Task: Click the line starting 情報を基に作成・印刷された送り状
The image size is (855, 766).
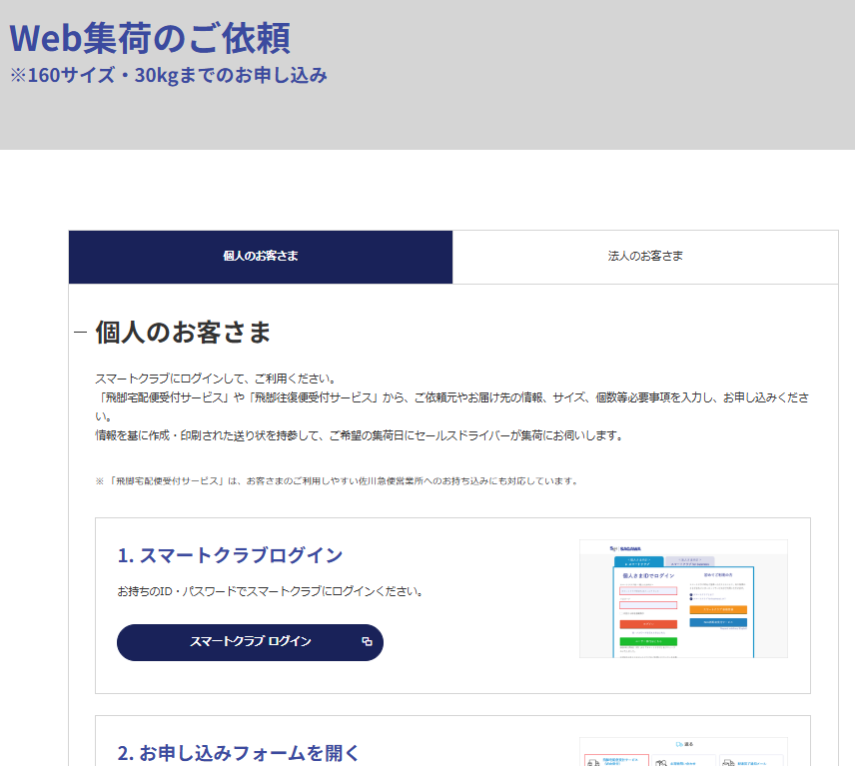Action: (x=360, y=435)
